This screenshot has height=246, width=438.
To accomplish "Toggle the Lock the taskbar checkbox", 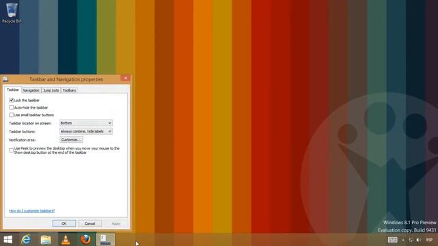I will tap(12, 100).
